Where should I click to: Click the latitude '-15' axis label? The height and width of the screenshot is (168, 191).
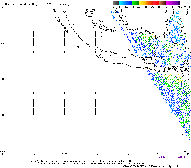(2, 115)
